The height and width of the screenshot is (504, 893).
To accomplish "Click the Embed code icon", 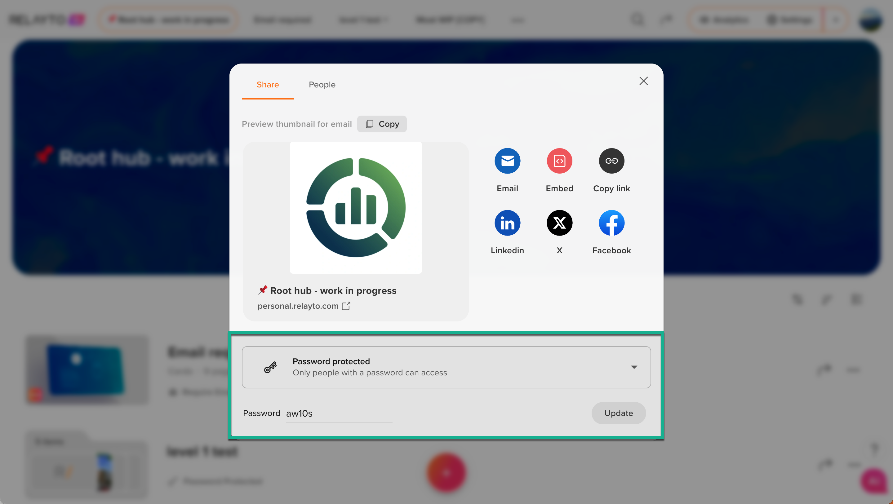I will tap(559, 161).
